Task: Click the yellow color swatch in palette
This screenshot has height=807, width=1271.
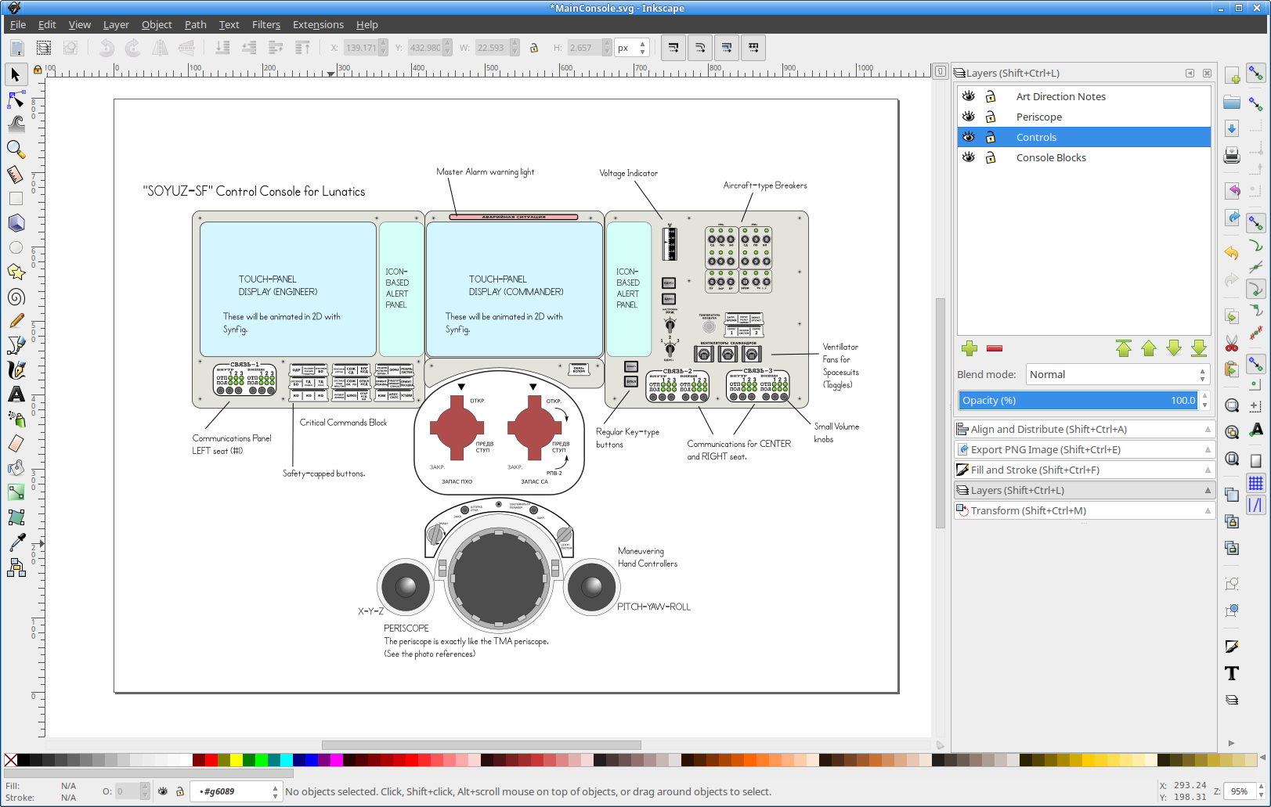Action: (x=237, y=760)
